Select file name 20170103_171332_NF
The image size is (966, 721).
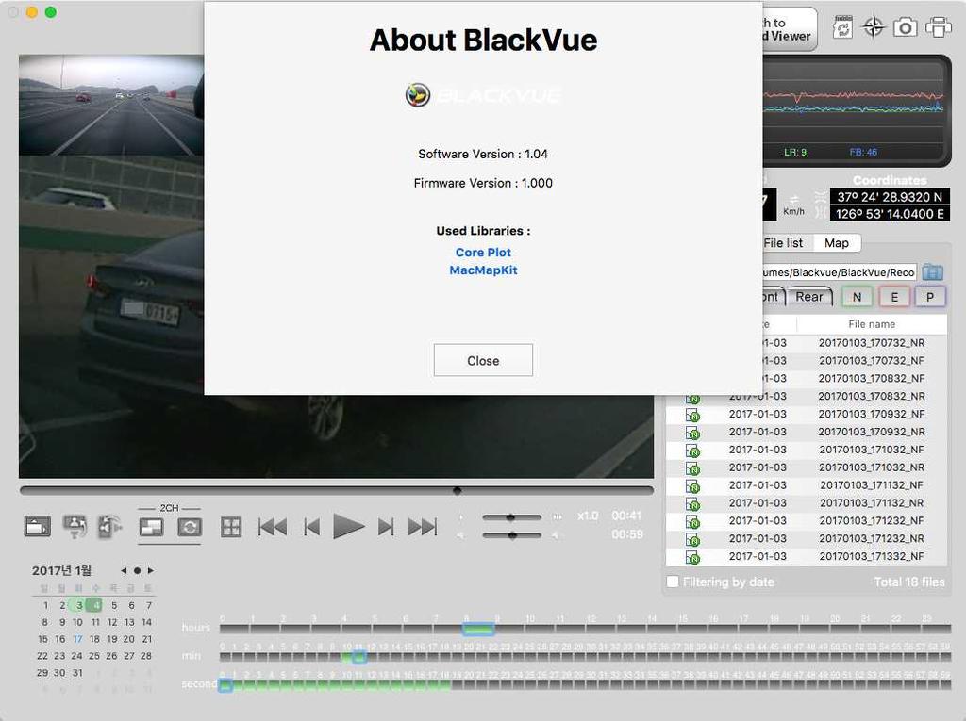(x=872, y=556)
